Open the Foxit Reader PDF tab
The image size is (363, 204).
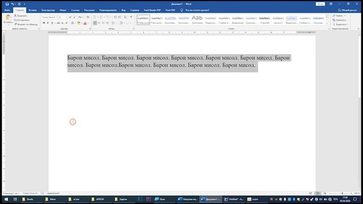click(152, 10)
